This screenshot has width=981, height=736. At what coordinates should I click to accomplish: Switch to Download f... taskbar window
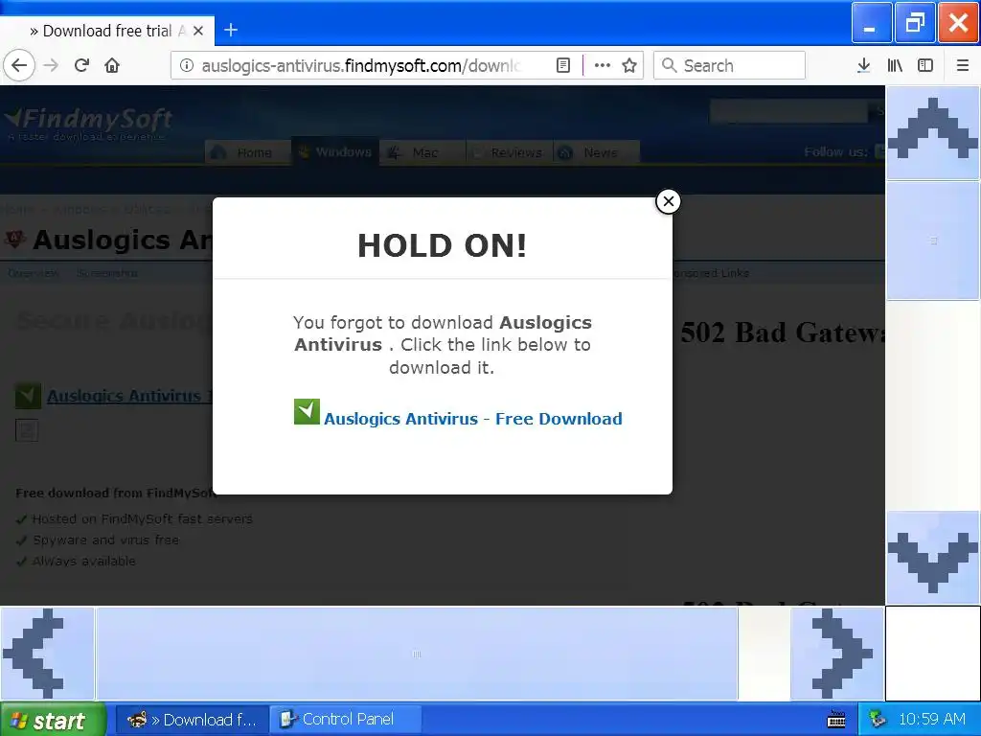(x=193, y=720)
